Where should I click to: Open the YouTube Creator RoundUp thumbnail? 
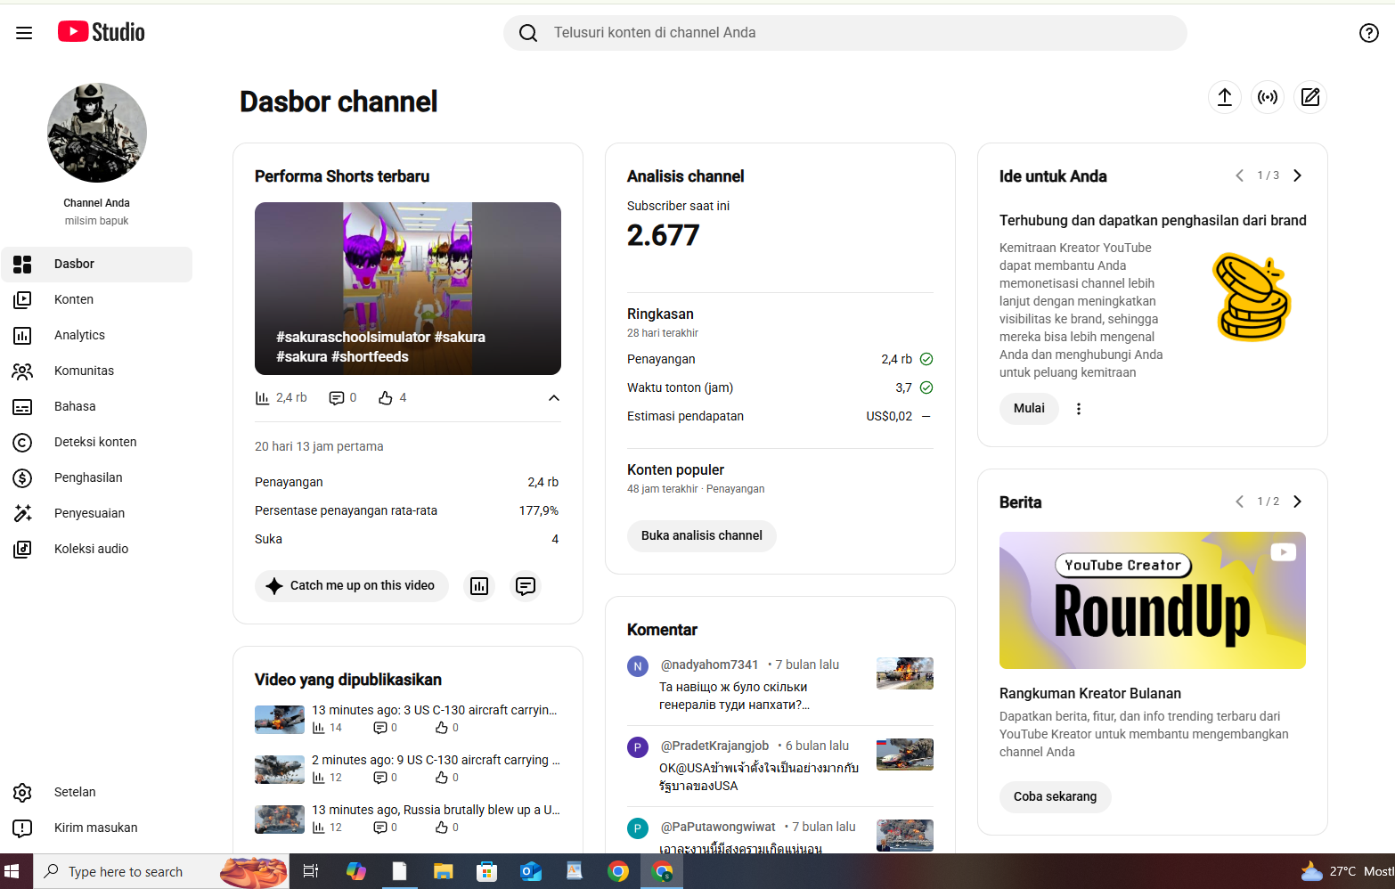click(x=1153, y=600)
